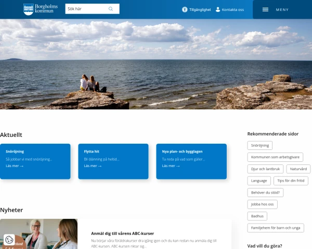The width and height of the screenshot is (312, 249).
Task: Select the Naturvård tag
Action: (298, 169)
